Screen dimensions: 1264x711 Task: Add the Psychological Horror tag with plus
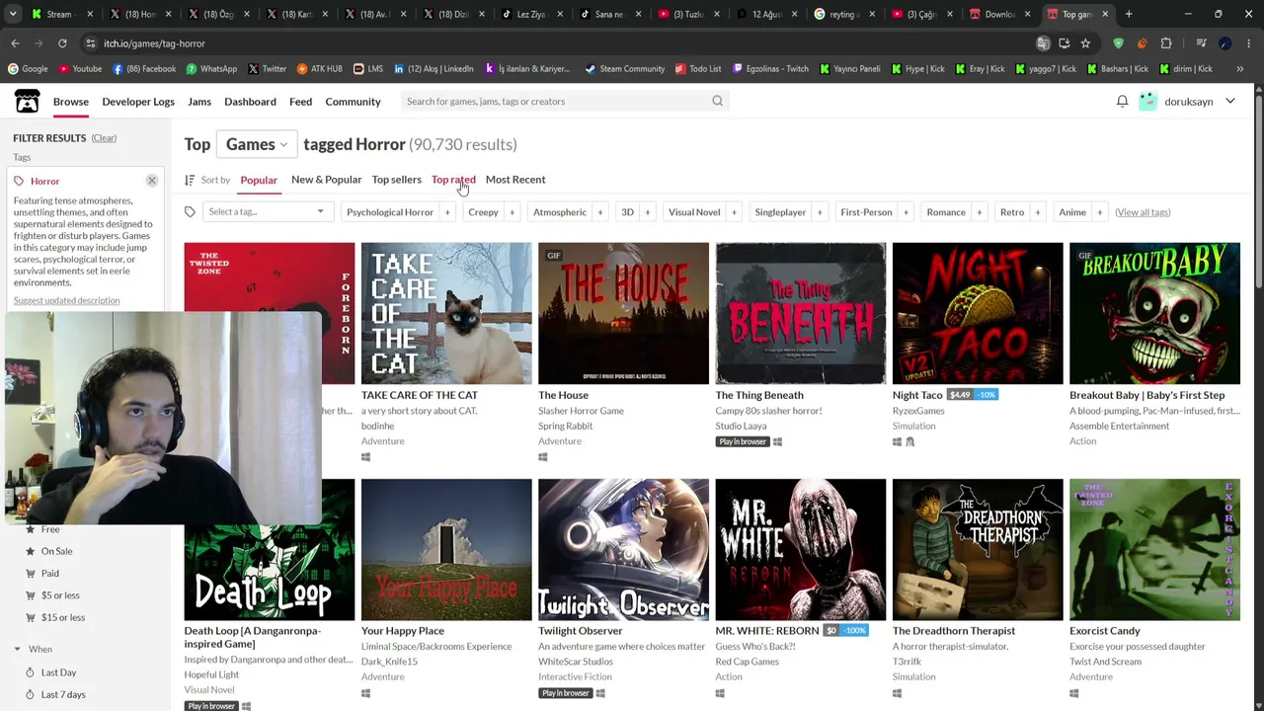tap(447, 212)
